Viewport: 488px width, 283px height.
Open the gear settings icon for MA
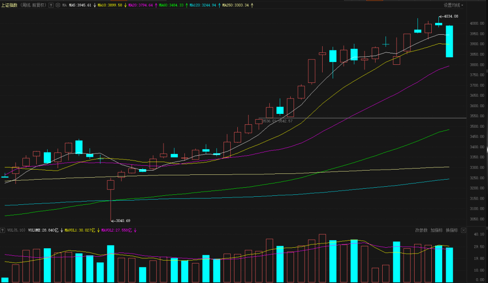(58, 5)
